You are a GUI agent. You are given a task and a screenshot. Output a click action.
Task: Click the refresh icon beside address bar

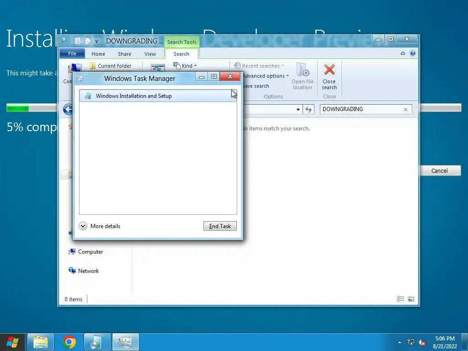click(x=308, y=109)
